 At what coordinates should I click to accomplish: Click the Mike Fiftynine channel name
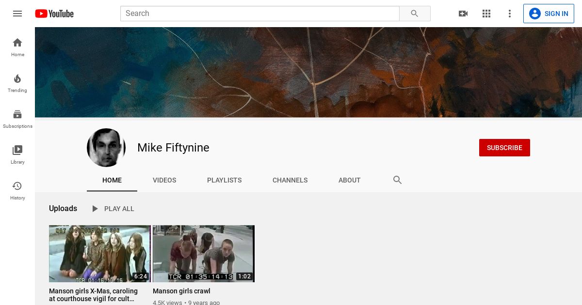173,148
